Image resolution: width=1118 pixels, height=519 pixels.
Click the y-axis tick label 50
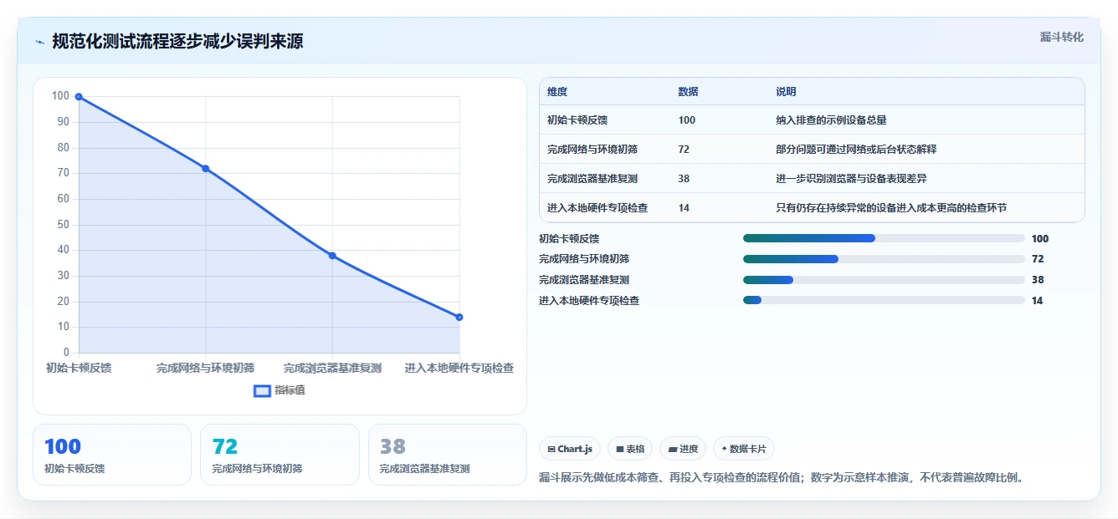click(x=62, y=224)
